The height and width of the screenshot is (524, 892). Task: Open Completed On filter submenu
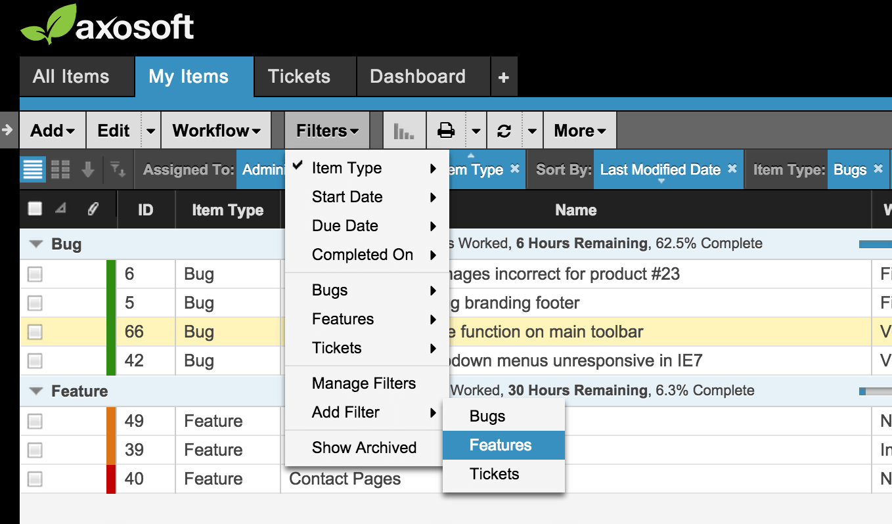(x=367, y=255)
